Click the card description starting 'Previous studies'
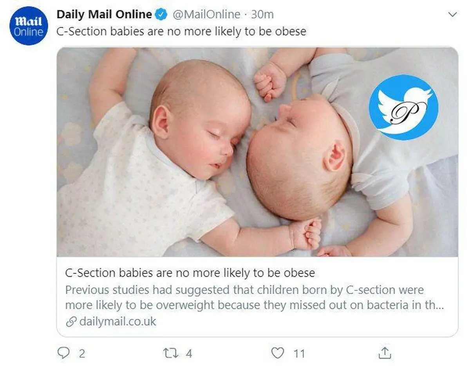 click(255, 297)
